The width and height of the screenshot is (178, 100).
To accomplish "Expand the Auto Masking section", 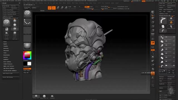I will pos(7,62).
